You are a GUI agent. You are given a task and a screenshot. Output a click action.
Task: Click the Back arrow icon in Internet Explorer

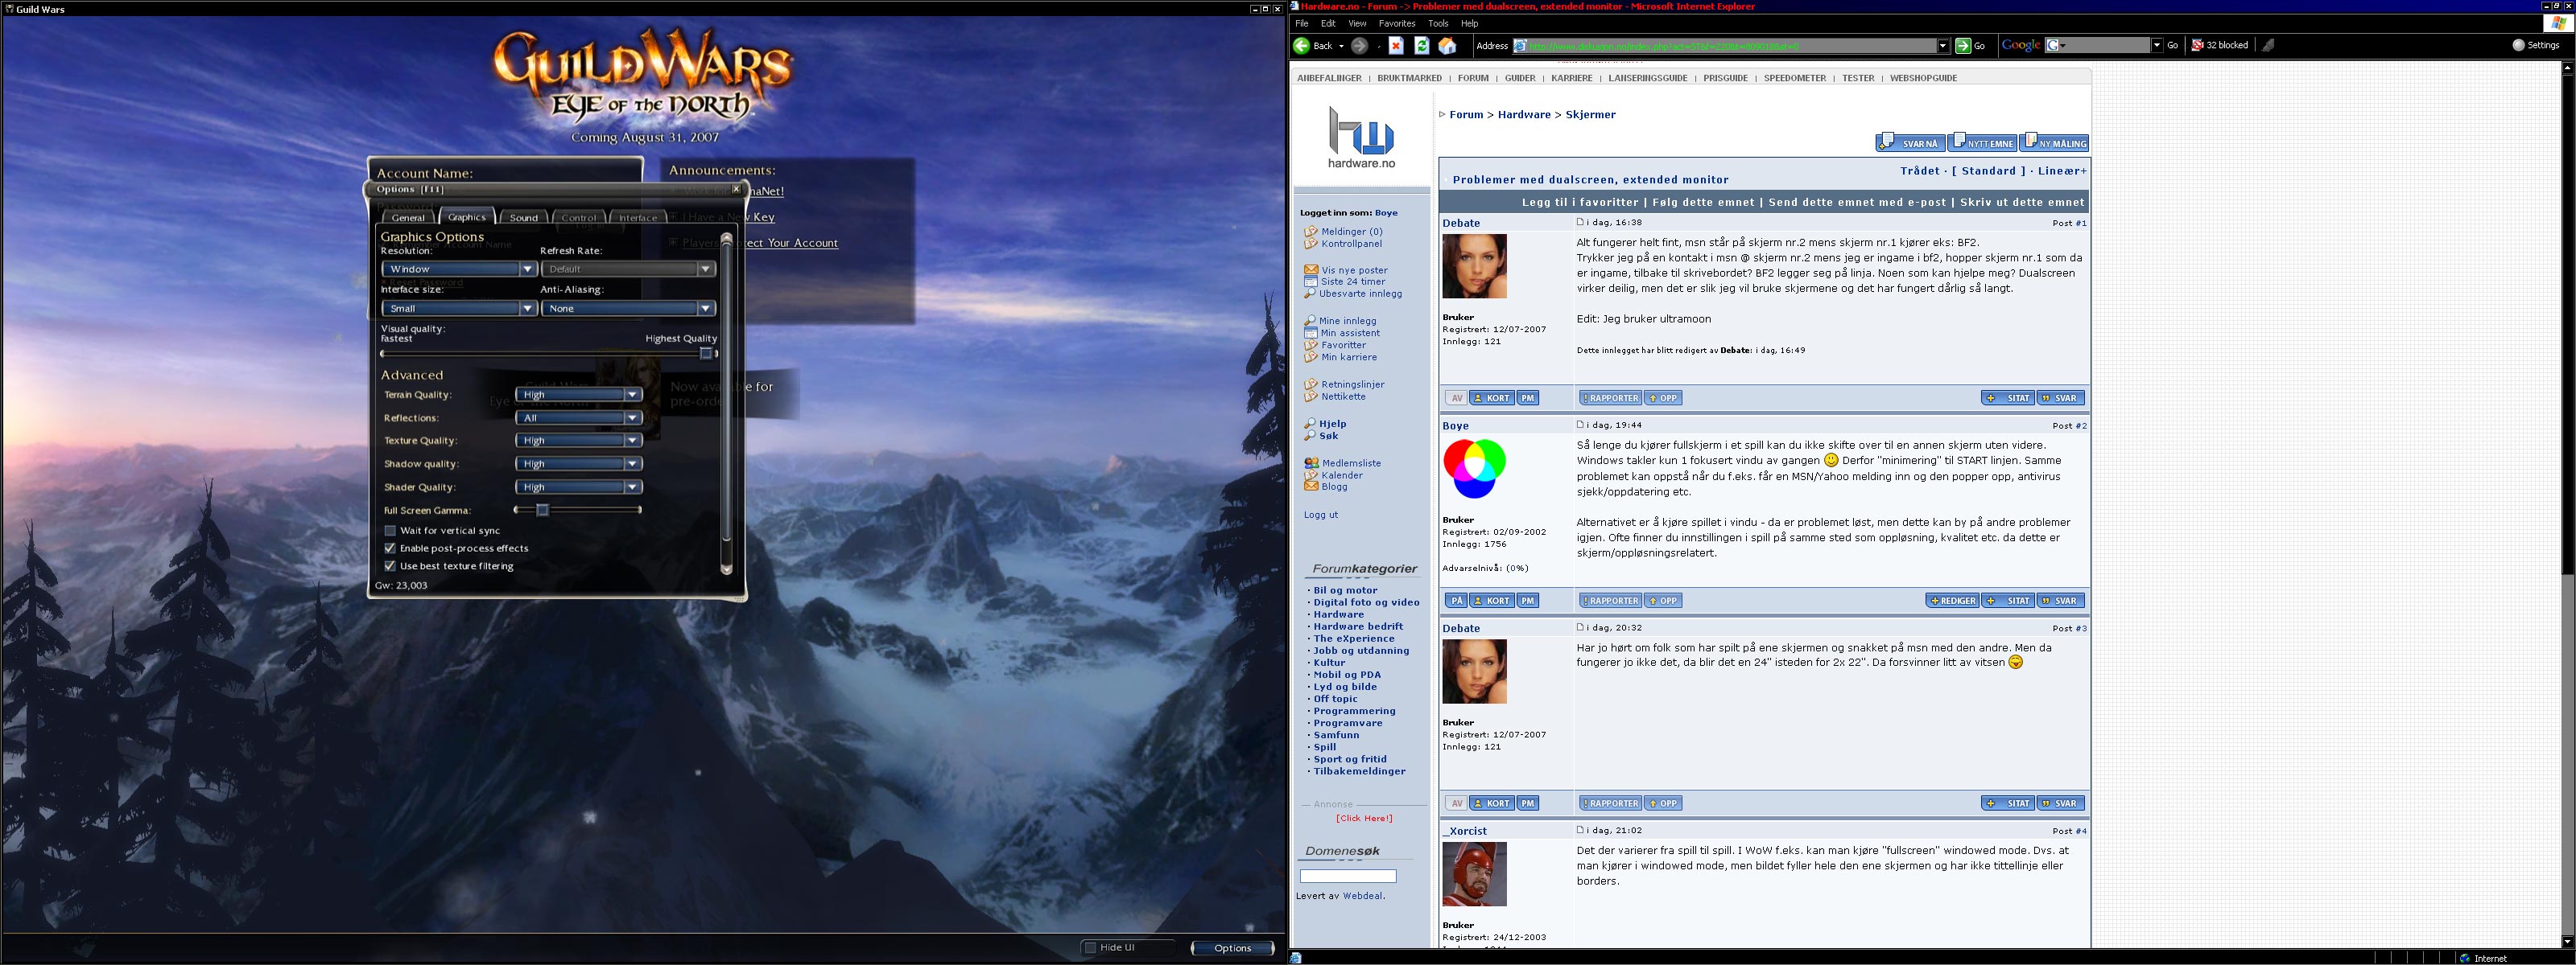[1301, 46]
